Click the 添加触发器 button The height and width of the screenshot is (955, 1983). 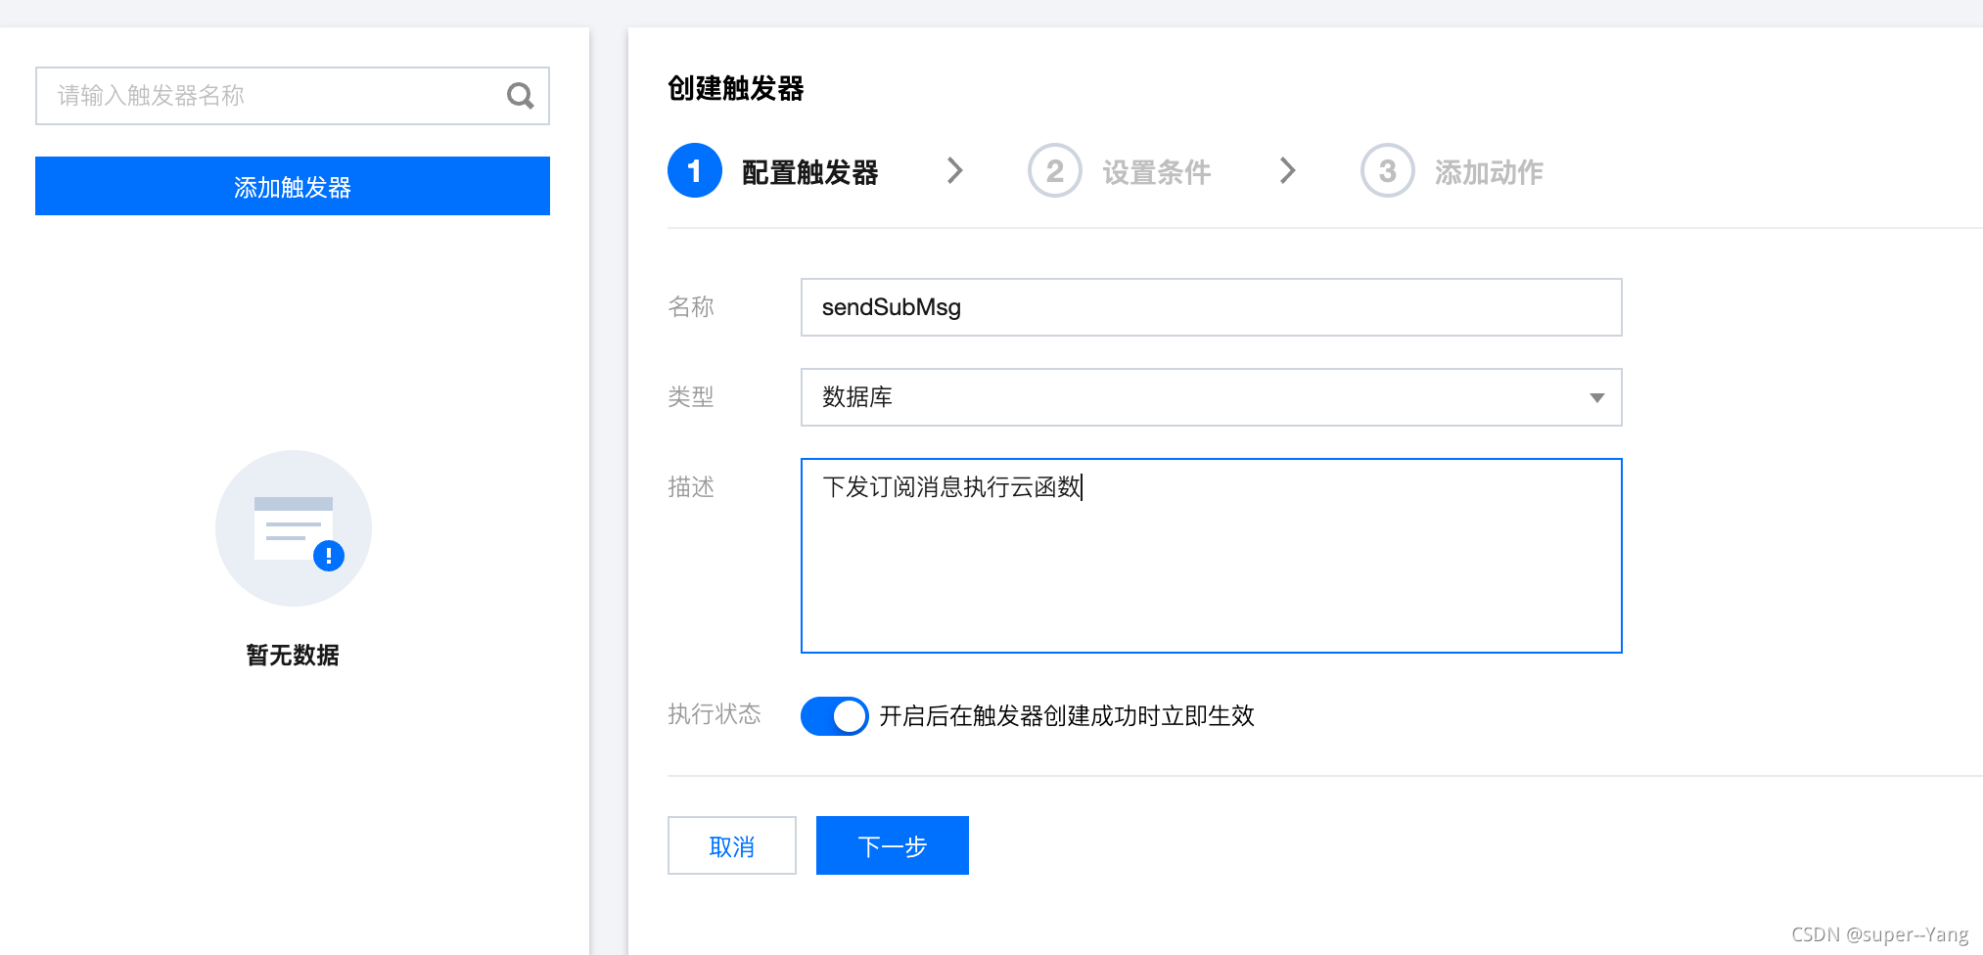(x=292, y=186)
